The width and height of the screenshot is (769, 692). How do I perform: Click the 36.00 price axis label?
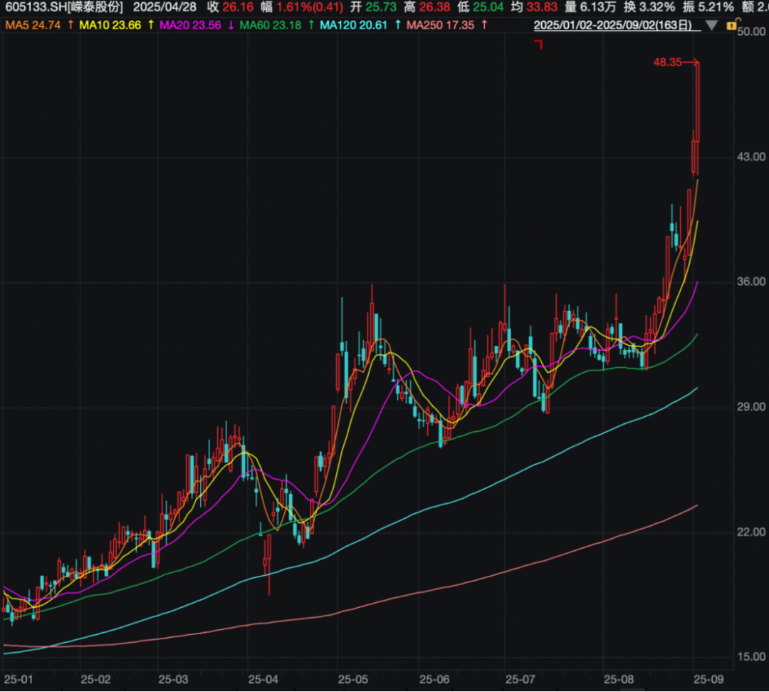[751, 282]
